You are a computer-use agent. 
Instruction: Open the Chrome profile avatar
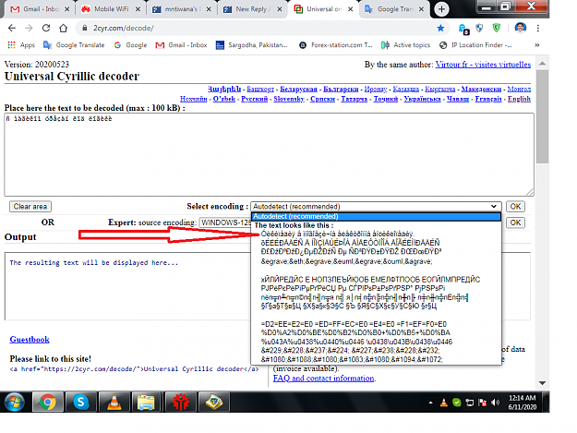[521, 28]
